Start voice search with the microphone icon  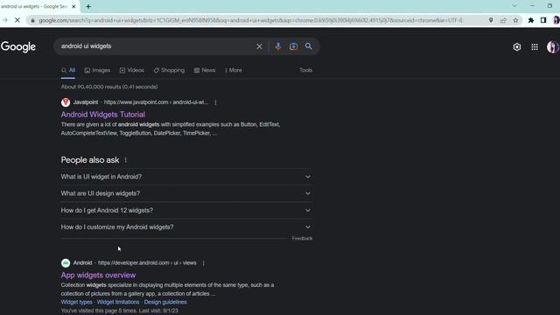click(278, 46)
